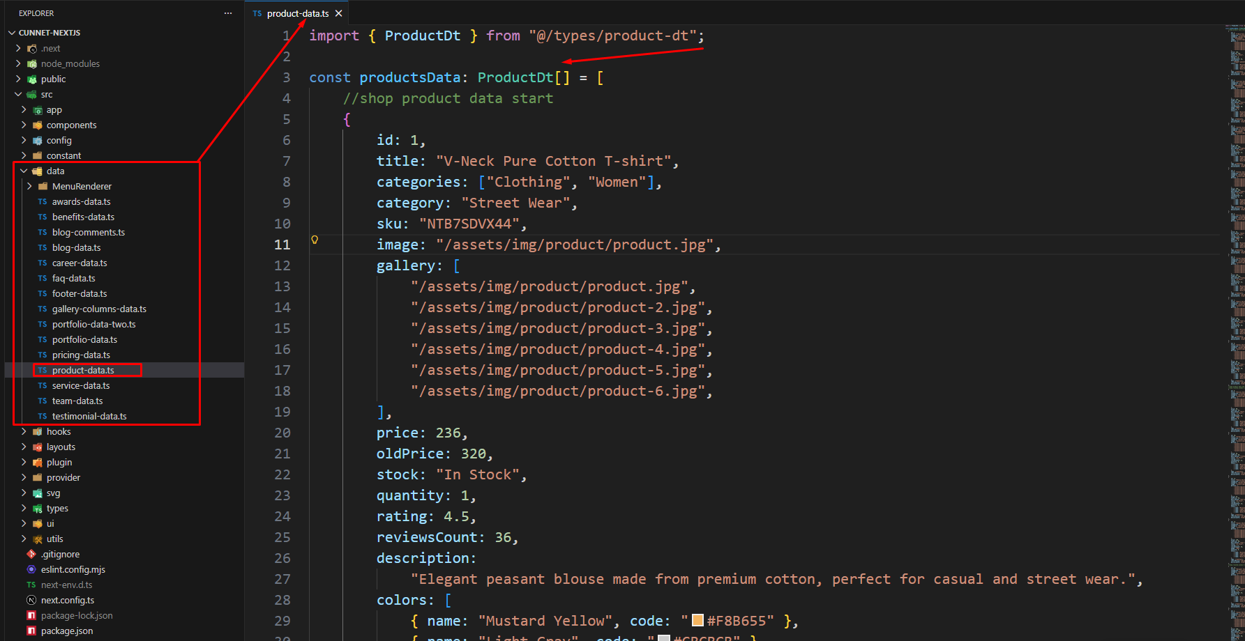1245x641 pixels.
Task: Click the #F8B655 color swatch
Action: point(697,621)
